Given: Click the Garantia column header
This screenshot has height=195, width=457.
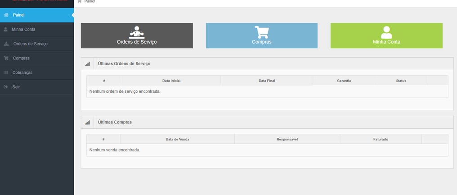Looking at the screenshot, I should 344,81.
